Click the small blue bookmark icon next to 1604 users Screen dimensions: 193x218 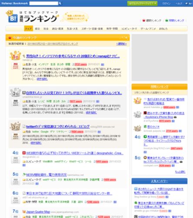[99, 132]
